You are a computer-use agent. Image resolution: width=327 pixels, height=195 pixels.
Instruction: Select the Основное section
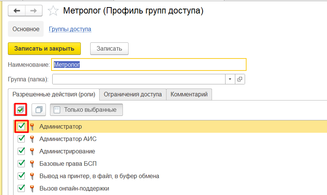click(26, 29)
